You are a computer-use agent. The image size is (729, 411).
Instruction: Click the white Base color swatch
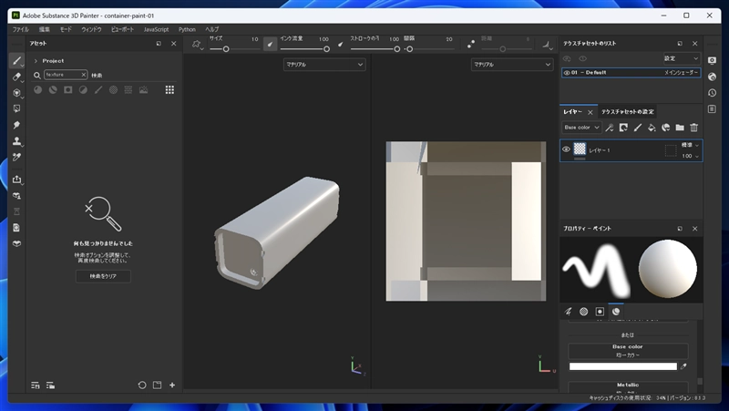pyautogui.click(x=623, y=366)
